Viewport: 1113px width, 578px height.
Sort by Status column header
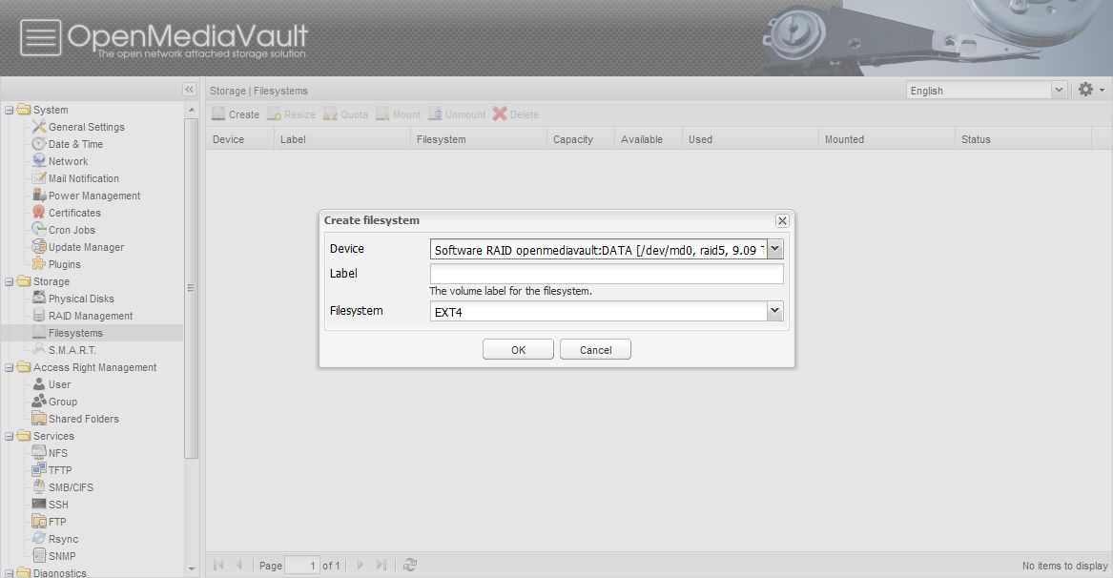(x=1023, y=139)
